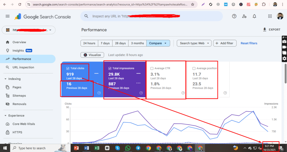Click the Visualize button
The width and height of the screenshot is (287, 152).
pyautogui.click(x=92, y=55)
